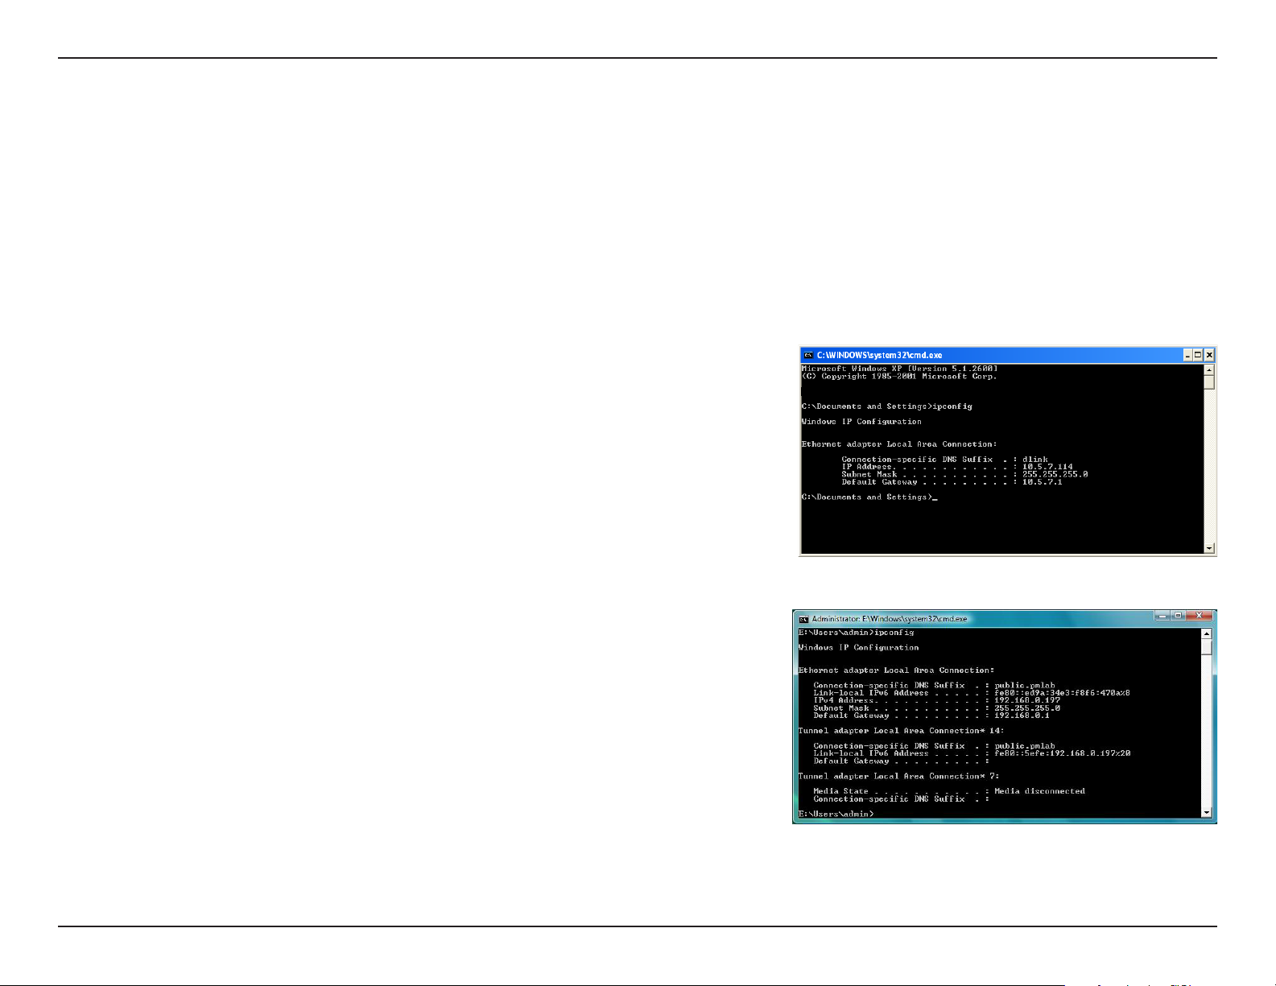Image resolution: width=1276 pixels, height=986 pixels.
Task: Click the IP address value 10.5.7.114
Action: point(1047,467)
